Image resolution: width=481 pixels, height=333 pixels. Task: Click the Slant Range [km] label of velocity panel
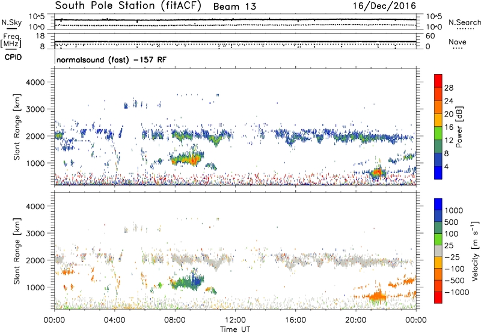[x=17, y=251]
